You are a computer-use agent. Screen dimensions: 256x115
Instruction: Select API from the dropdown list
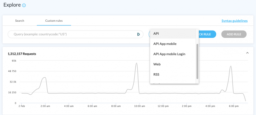tap(173, 34)
